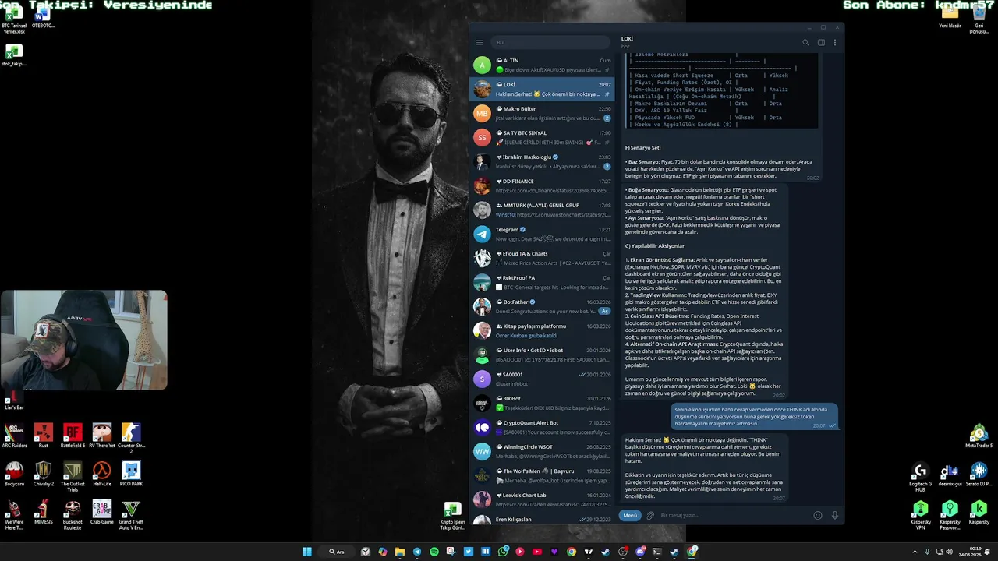This screenshot has height=561, width=998.
Task: Open Discord from the taskbar
Action: coord(640,552)
